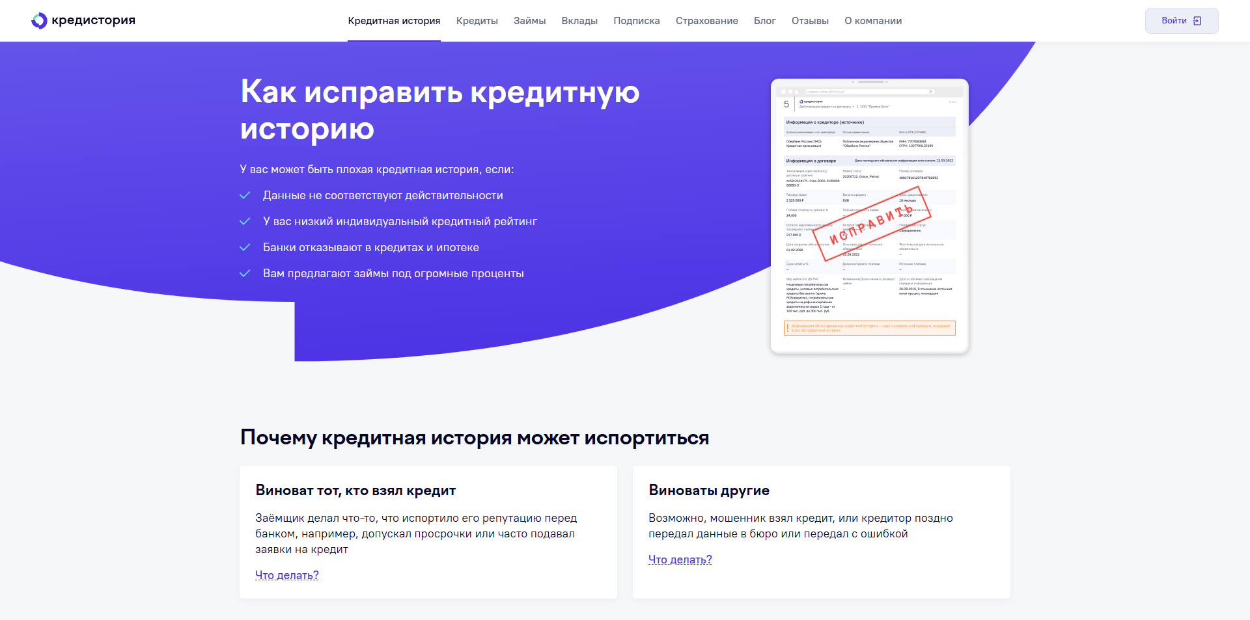This screenshot has height=620, width=1250.
Task: Click the Кредистория logo icon
Action: point(38,20)
